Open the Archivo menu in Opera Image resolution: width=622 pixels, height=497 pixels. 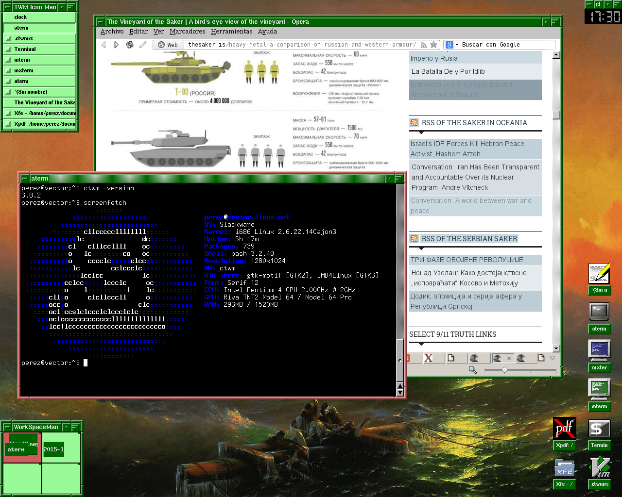112,32
